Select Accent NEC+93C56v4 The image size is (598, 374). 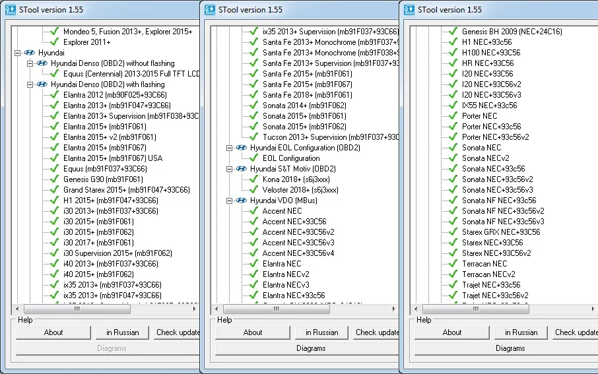pos(298,253)
